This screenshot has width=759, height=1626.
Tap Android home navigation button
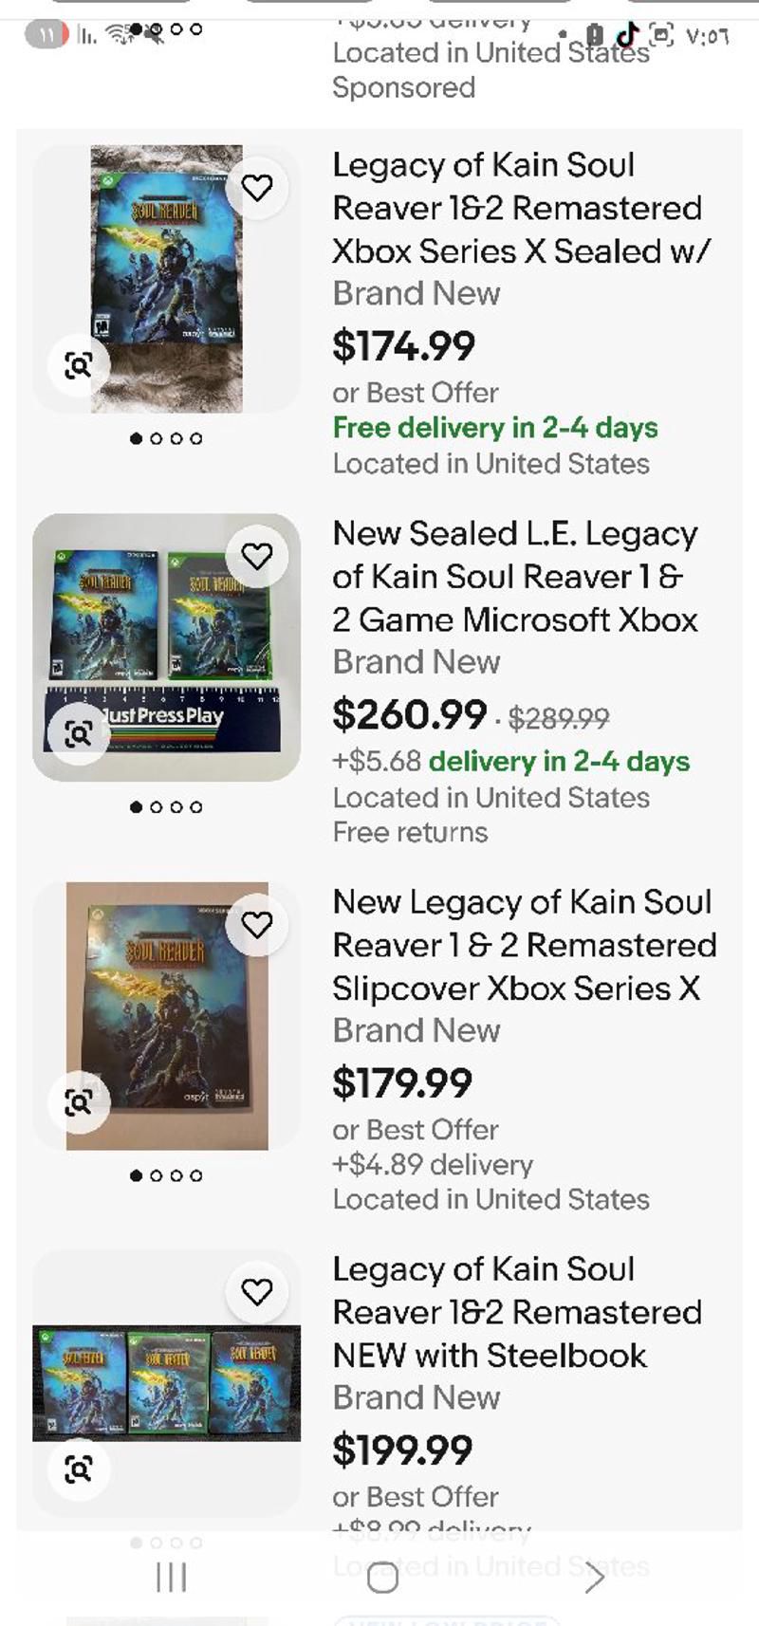382,1578
